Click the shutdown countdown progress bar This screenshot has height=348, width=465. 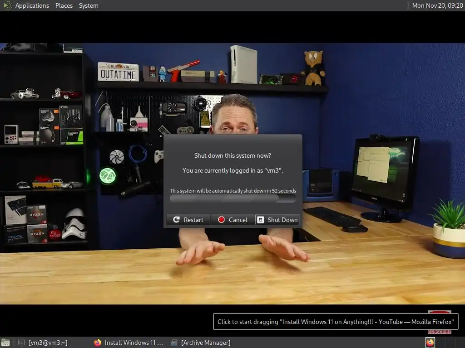233,198
